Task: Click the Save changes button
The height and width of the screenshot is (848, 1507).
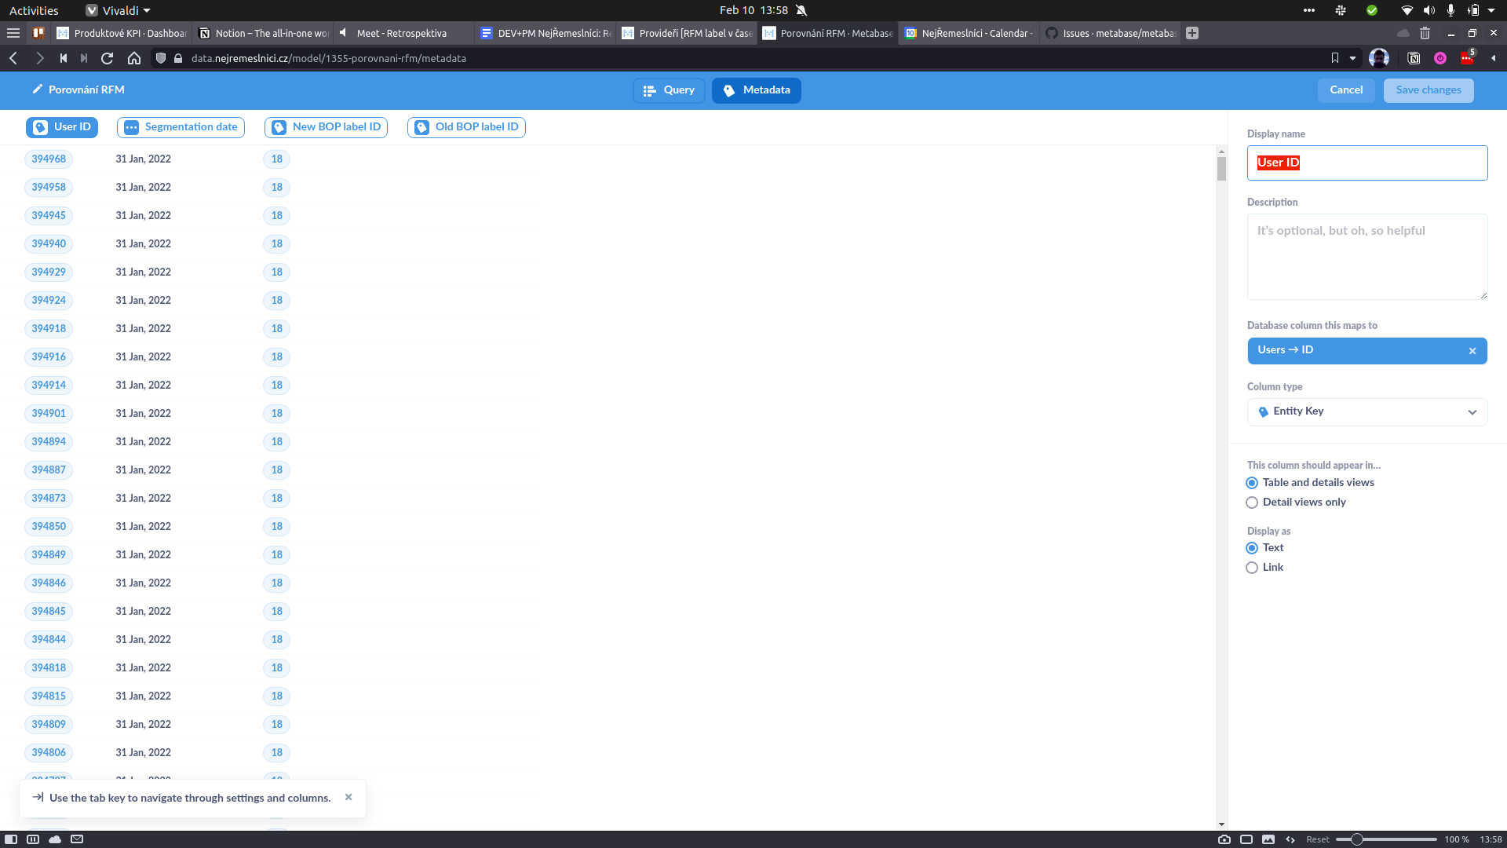Action: tap(1428, 90)
